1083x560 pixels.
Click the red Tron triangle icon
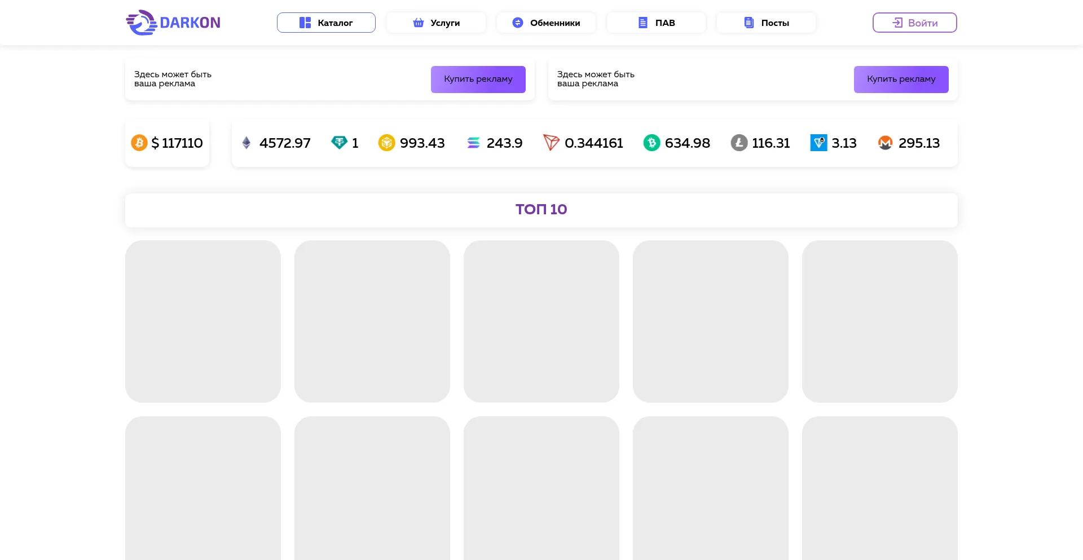point(551,143)
